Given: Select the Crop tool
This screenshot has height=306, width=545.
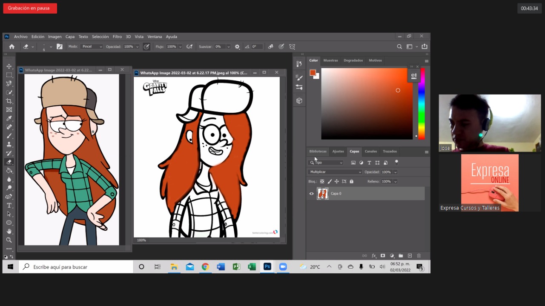Looking at the screenshot, I should tap(9, 101).
